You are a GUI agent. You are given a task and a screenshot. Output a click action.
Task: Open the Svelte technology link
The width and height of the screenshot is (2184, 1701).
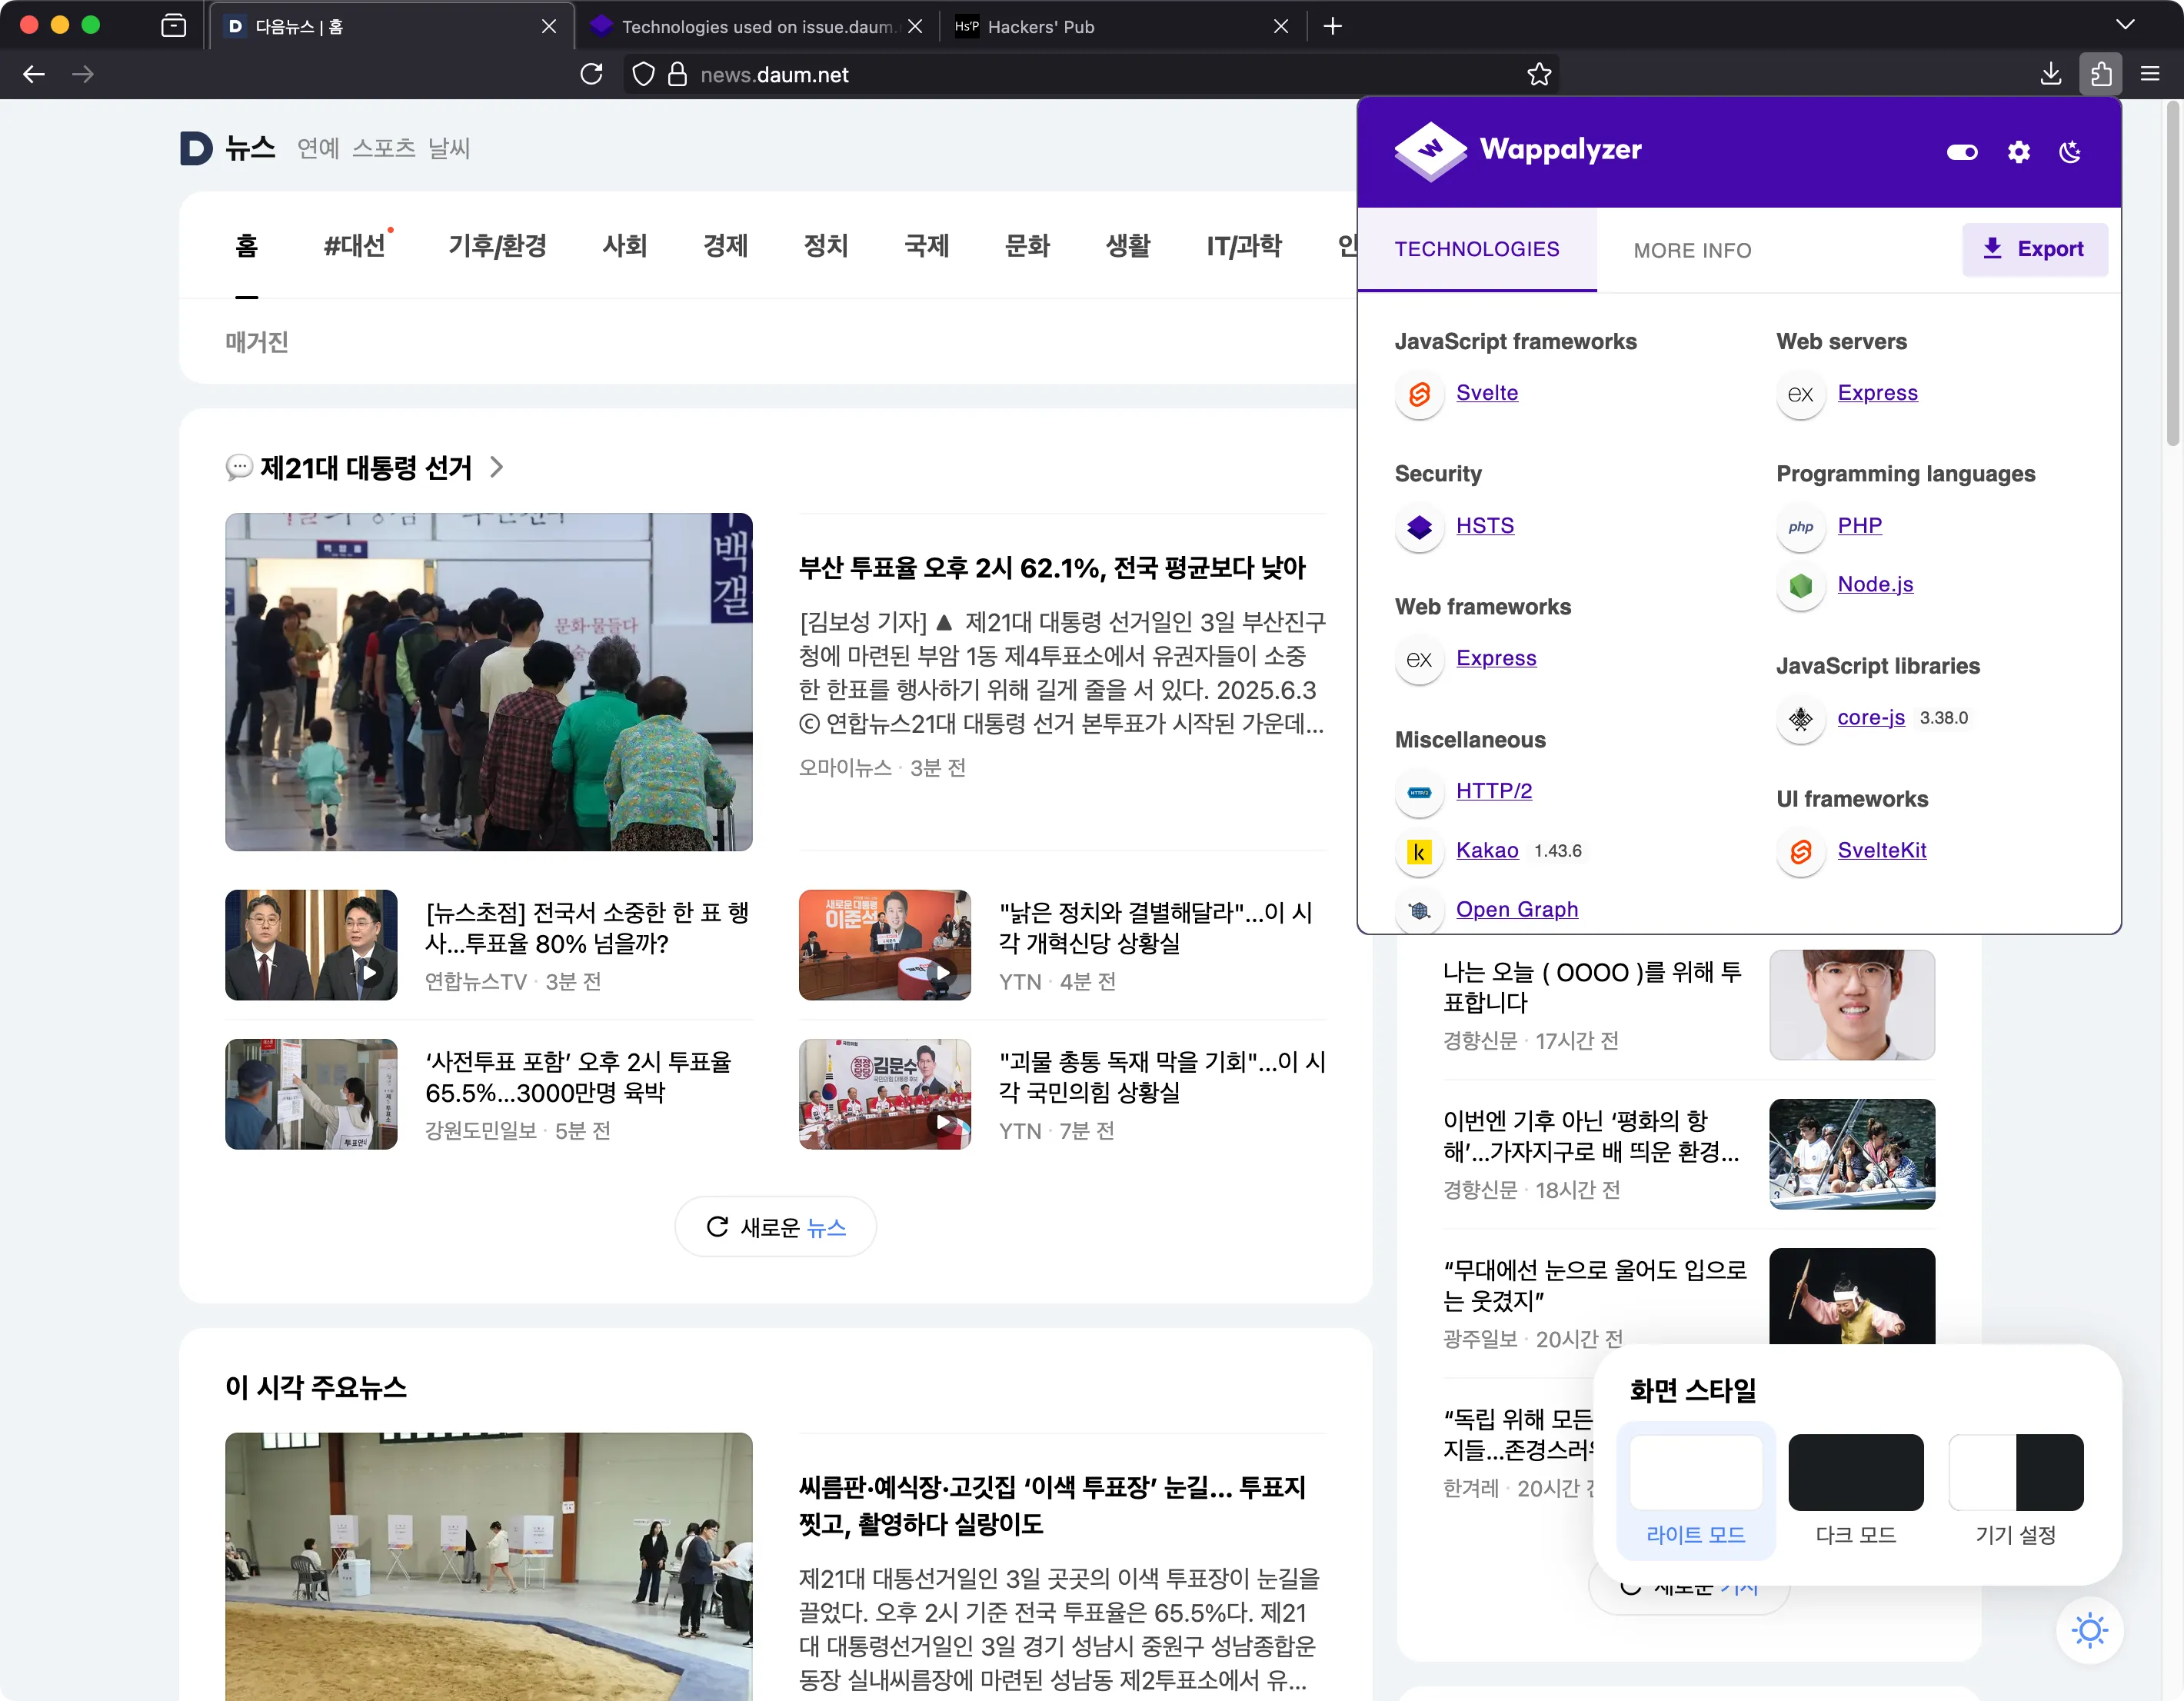tap(1486, 393)
